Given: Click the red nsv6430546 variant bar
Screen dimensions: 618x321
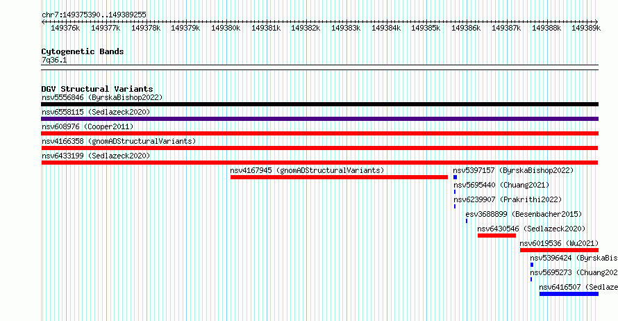Looking at the screenshot, I should pyautogui.click(x=496, y=236).
